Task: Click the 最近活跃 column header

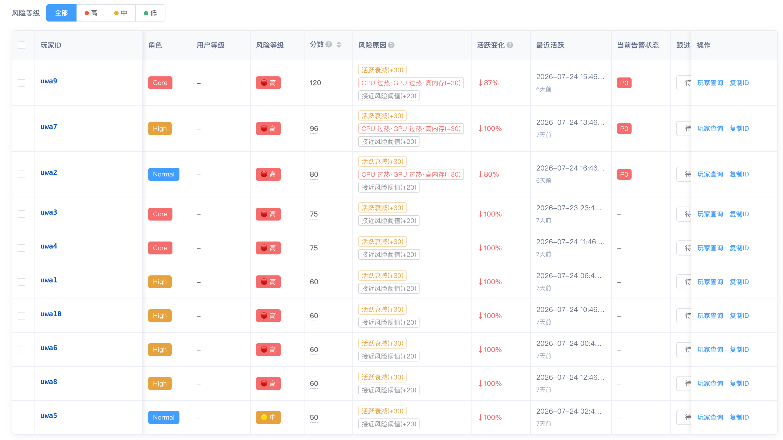Action: click(x=550, y=45)
